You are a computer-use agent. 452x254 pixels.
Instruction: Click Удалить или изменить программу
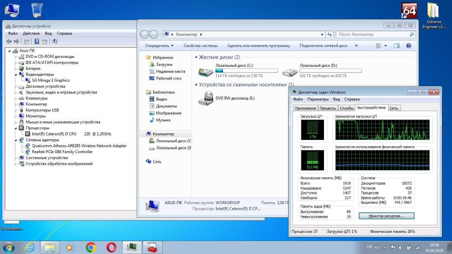click(258, 46)
